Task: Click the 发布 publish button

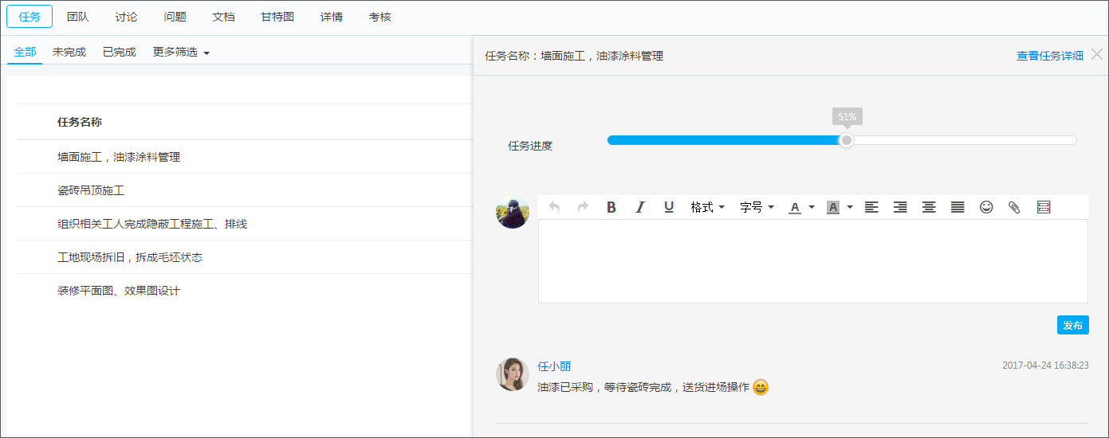Action: point(1072,325)
